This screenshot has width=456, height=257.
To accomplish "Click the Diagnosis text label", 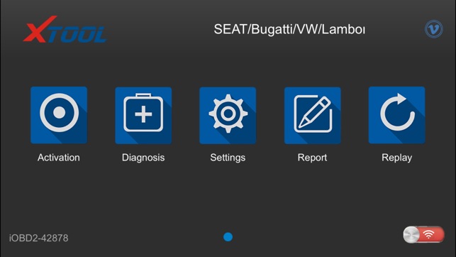I will tap(143, 158).
